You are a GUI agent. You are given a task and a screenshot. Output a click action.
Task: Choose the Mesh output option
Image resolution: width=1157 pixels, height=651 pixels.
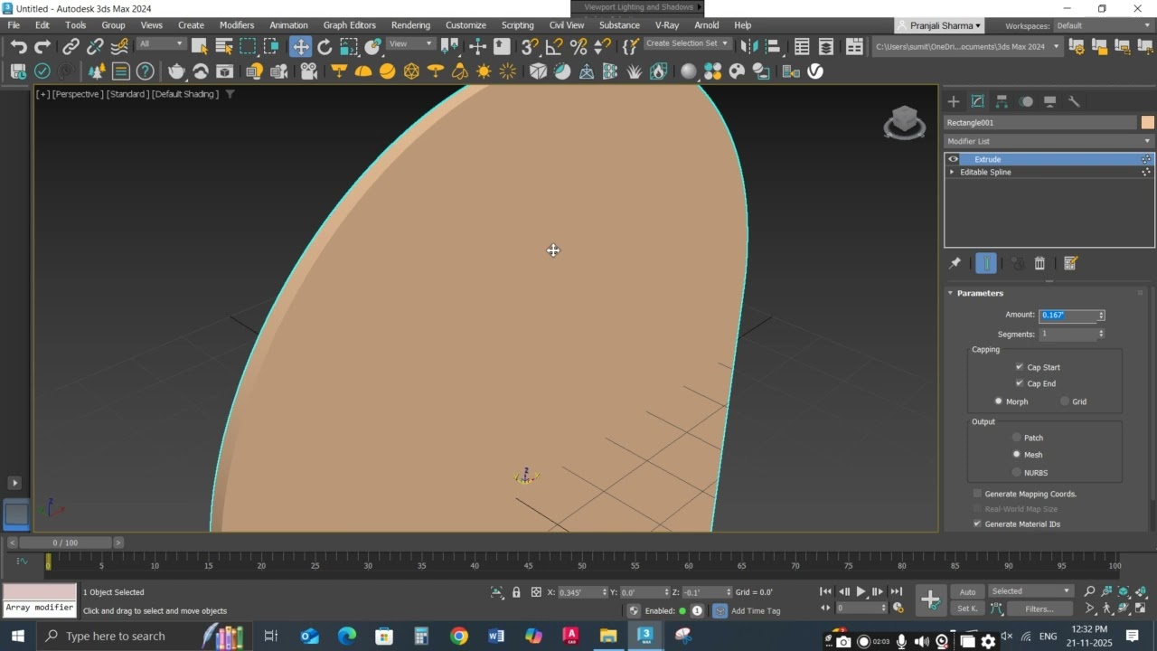(x=1017, y=455)
